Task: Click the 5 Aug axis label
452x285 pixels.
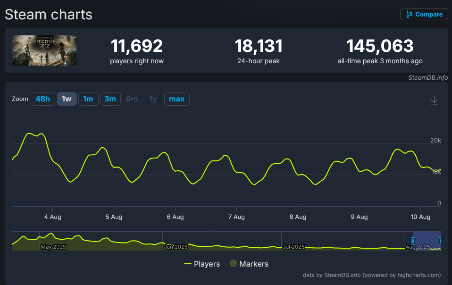Action: click(x=114, y=217)
